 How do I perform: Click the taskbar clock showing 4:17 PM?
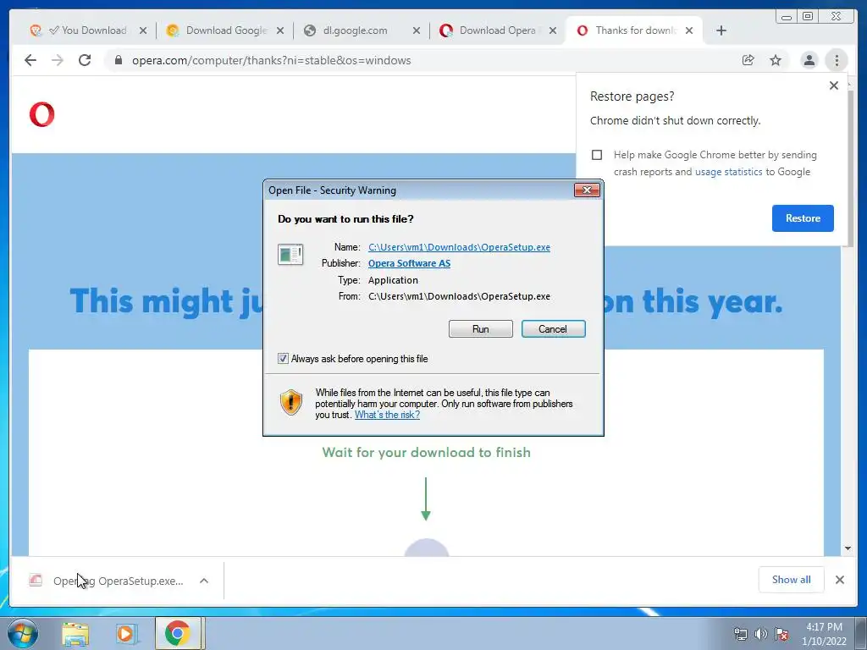point(824,634)
